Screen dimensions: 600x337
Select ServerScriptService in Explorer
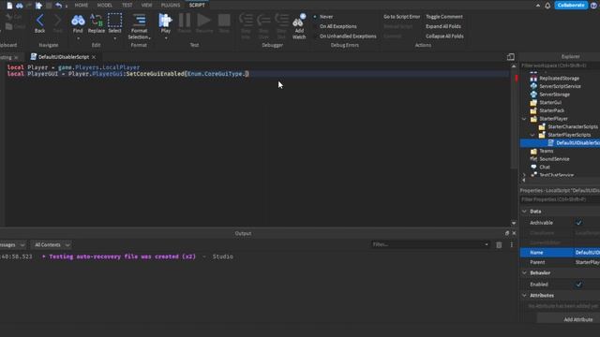click(560, 86)
